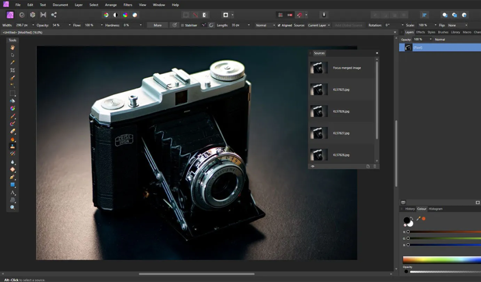Viewport: 481px width, 282px height.
Task: Select the Erase Brush tool
Action: click(x=13, y=131)
